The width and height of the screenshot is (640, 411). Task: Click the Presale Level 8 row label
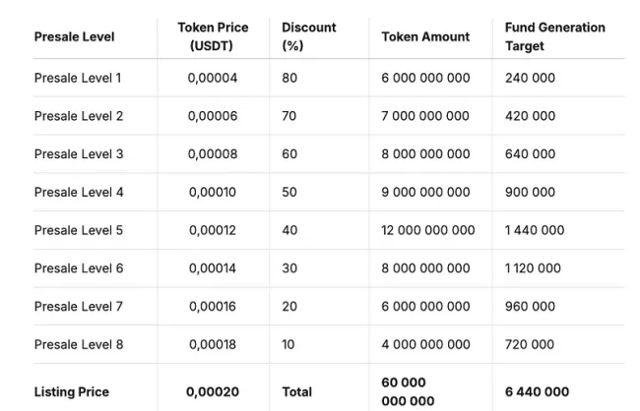click(79, 345)
